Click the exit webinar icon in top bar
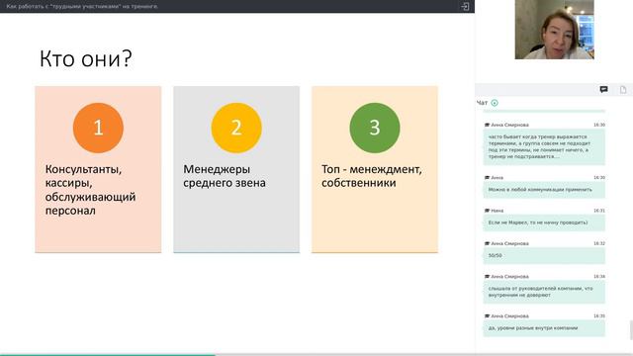This screenshot has width=633, height=356. pyautogui.click(x=465, y=7)
